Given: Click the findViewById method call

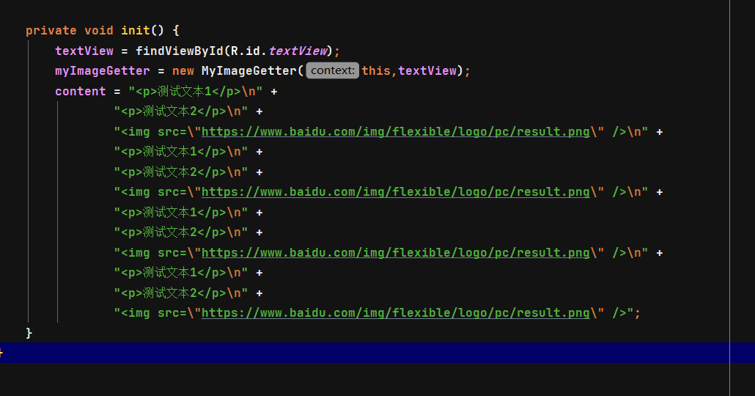Looking at the screenshot, I should (x=179, y=51).
